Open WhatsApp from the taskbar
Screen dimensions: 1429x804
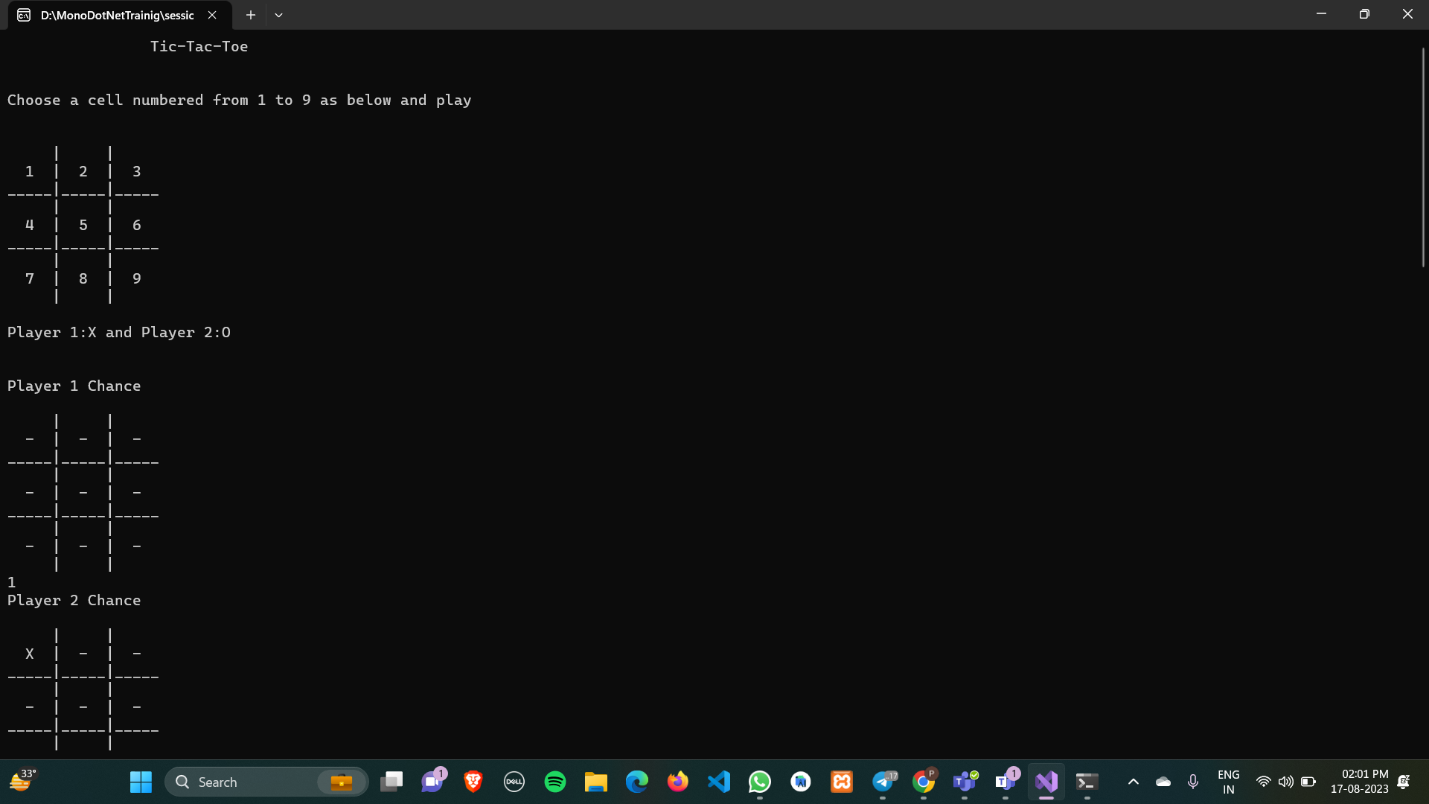(x=759, y=782)
